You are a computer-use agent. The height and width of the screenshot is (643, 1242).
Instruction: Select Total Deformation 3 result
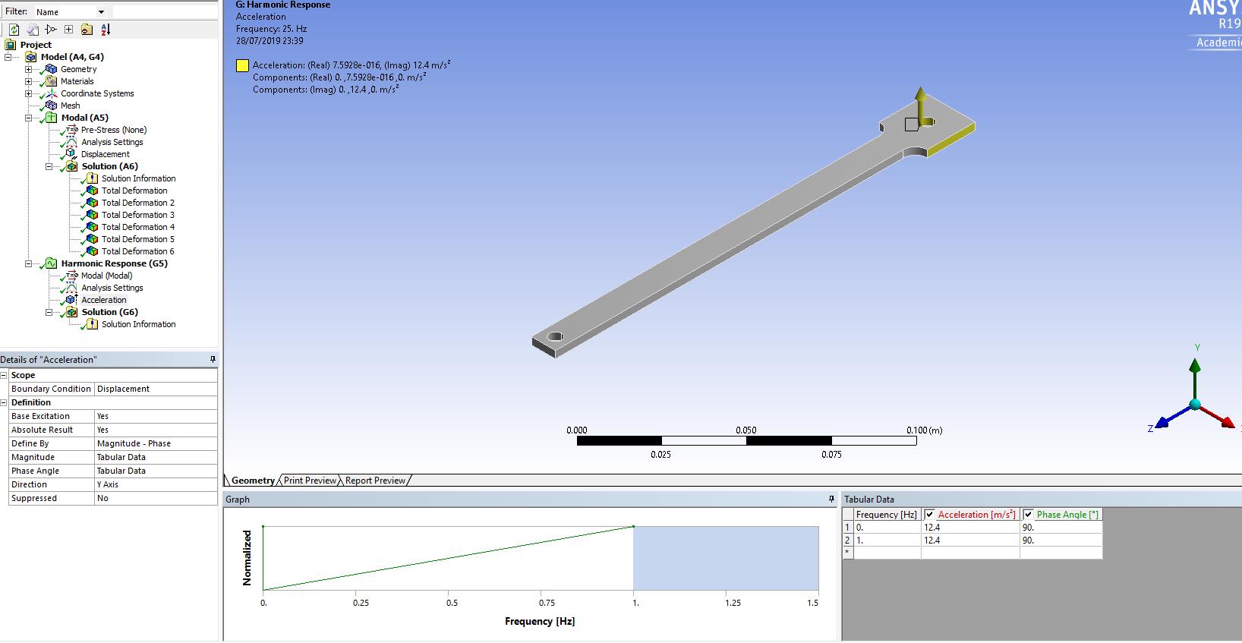137,215
